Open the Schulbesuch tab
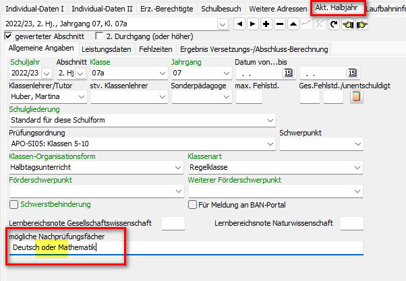 click(x=221, y=9)
